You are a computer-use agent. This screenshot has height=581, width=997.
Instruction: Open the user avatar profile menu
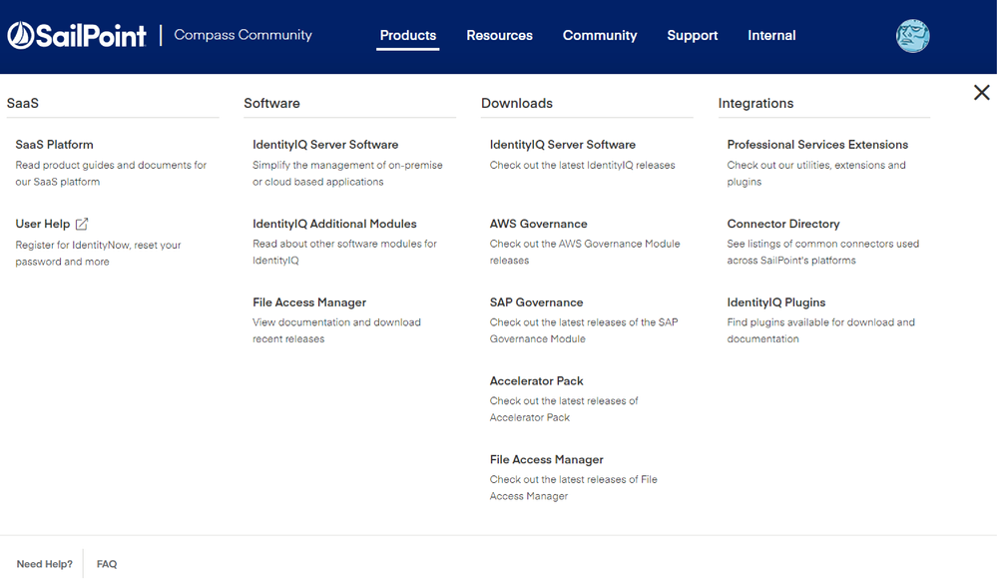(912, 36)
